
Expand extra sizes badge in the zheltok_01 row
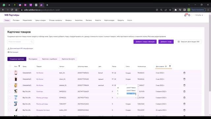point(115,85)
